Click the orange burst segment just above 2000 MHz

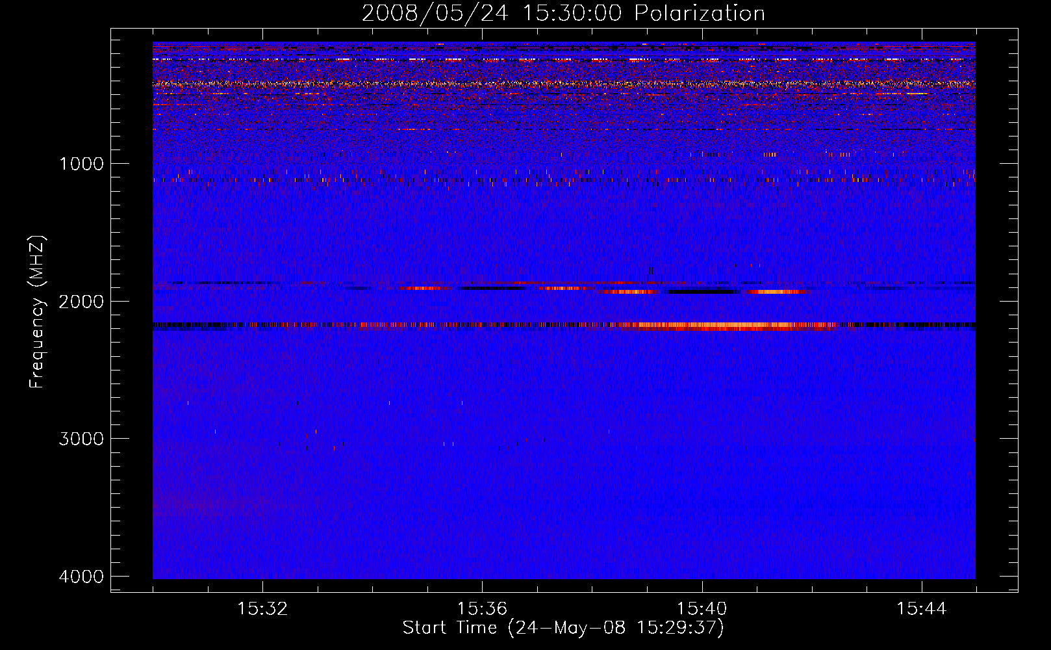(776, 292)
